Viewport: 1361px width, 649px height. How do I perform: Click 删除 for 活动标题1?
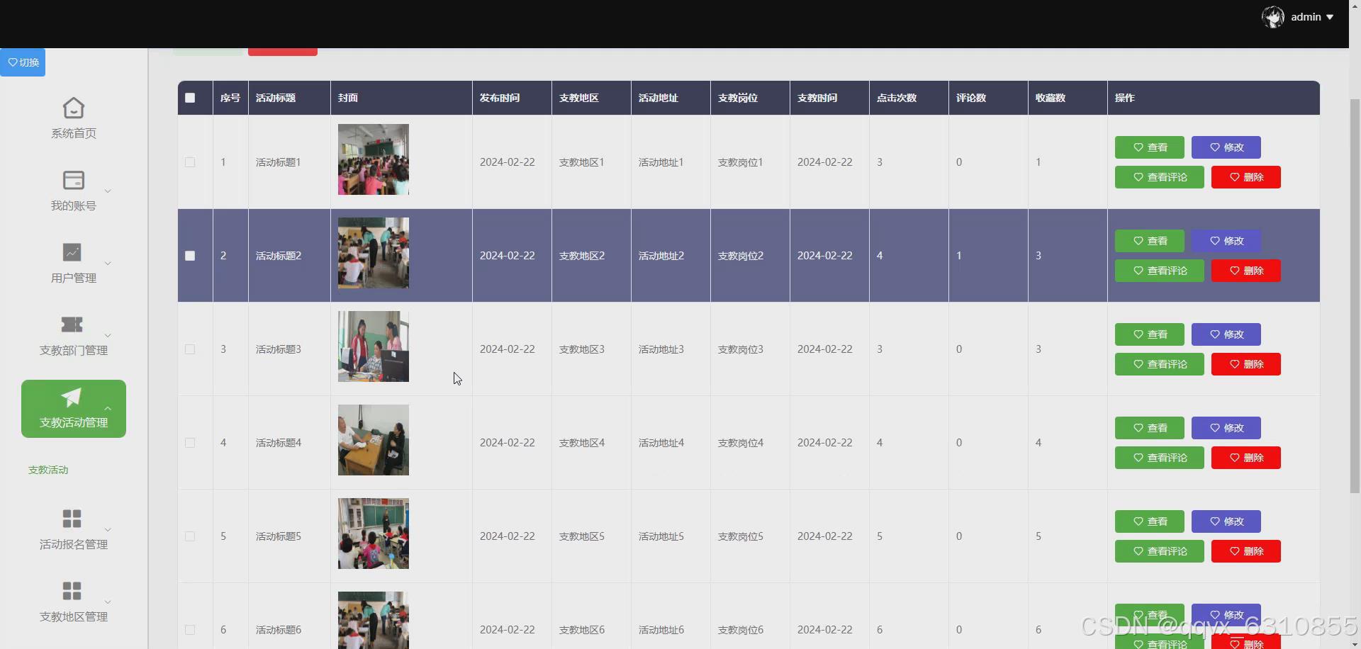click(1245, 177)
